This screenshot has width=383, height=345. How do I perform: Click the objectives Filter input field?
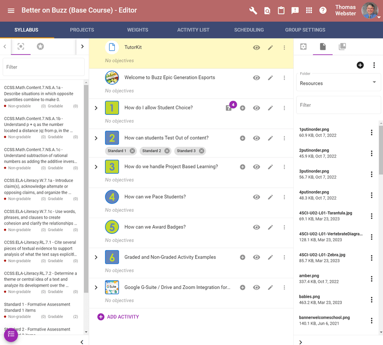(x=43, y=67)
